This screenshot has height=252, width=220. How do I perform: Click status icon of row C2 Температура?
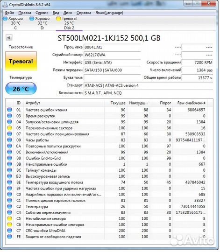coord(10,206)
